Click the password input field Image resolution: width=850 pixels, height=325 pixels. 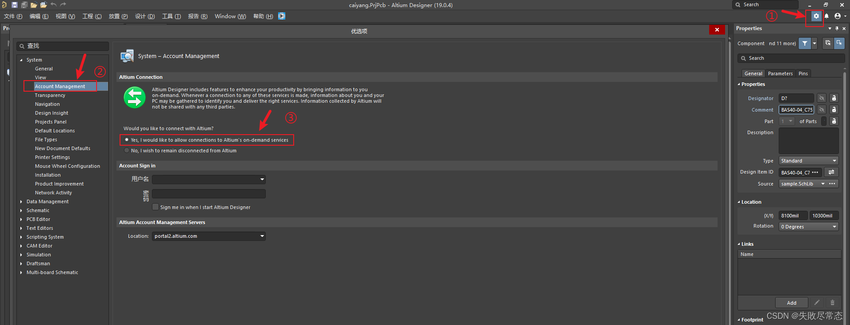click(209, 194)
